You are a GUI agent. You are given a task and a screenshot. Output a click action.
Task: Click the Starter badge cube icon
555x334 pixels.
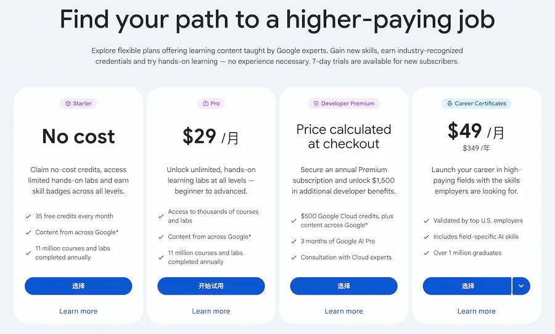(x=67, y=104)
